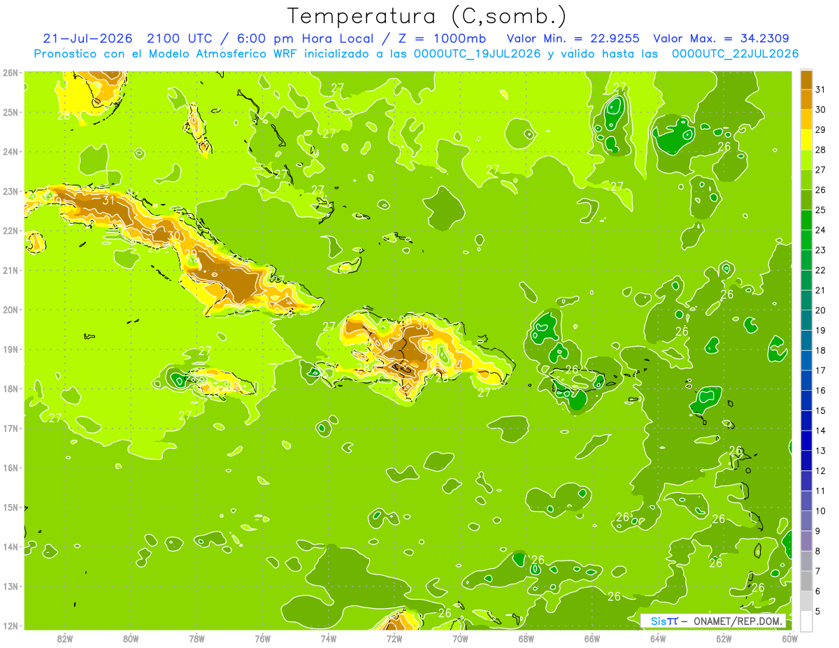Screen dimensions: 839x648
Task: Click legend value label 31
Action: pyautogui.click(x=821, y=89)
